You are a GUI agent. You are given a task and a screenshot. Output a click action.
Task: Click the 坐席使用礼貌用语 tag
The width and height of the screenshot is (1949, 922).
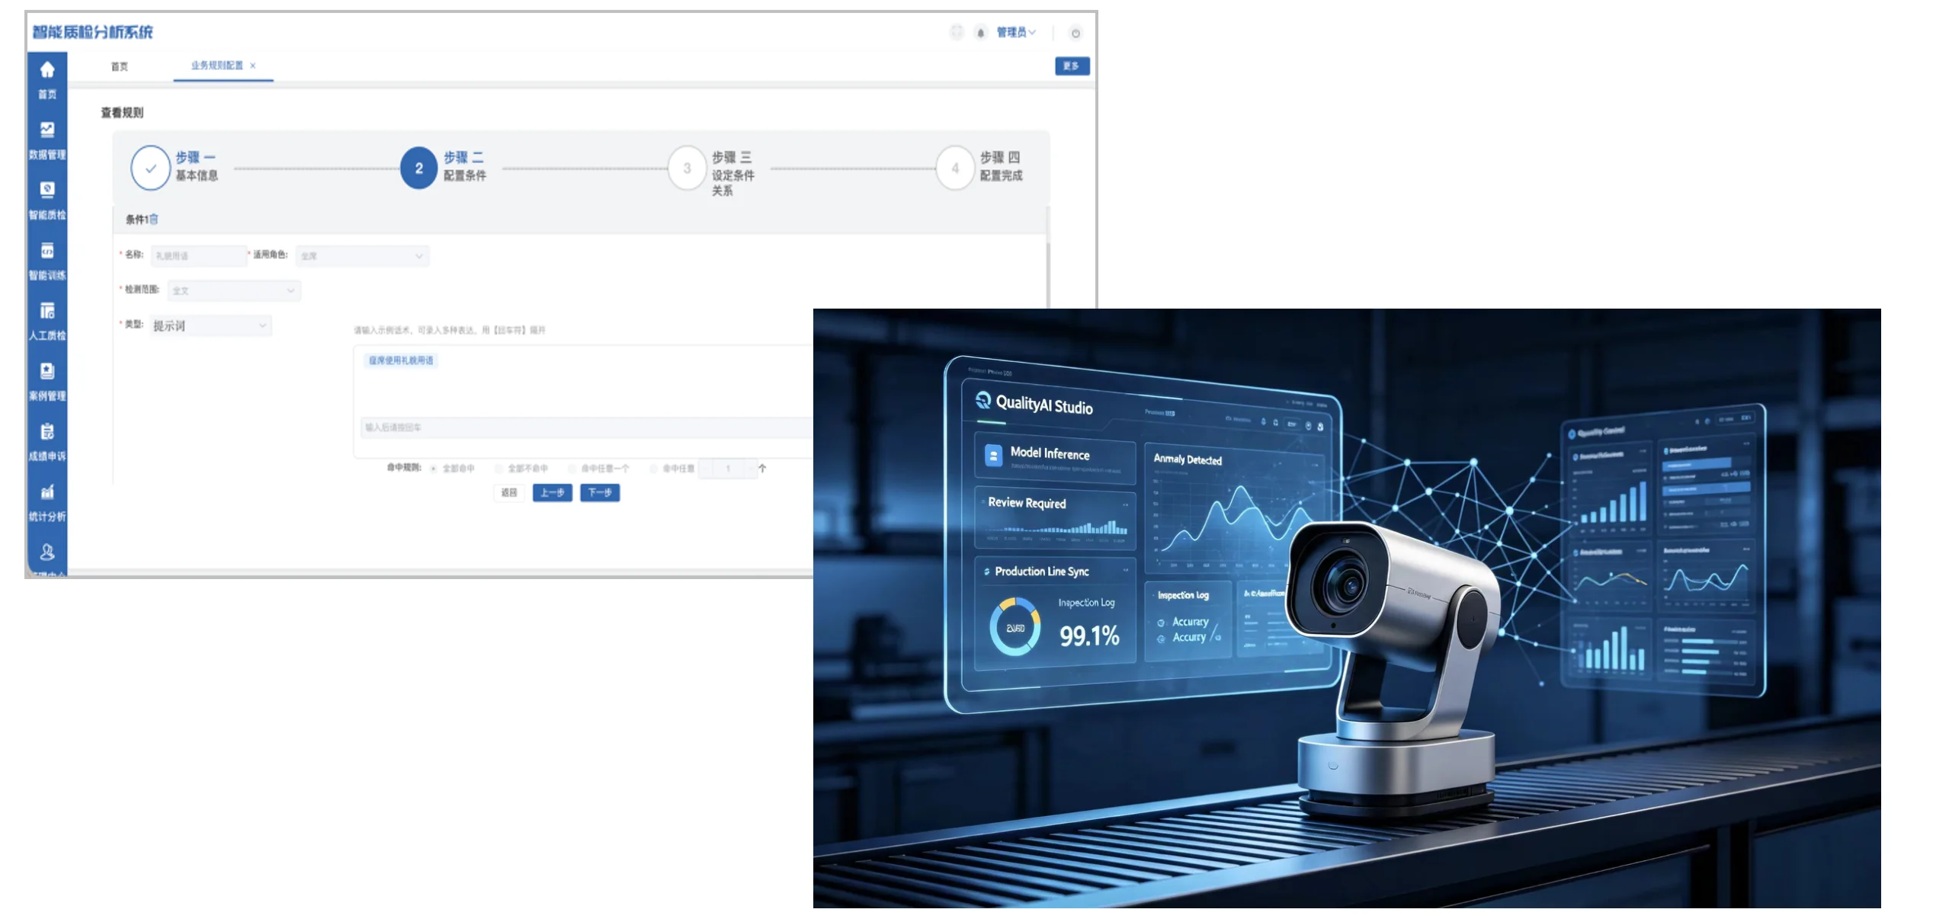pos(401,360)
